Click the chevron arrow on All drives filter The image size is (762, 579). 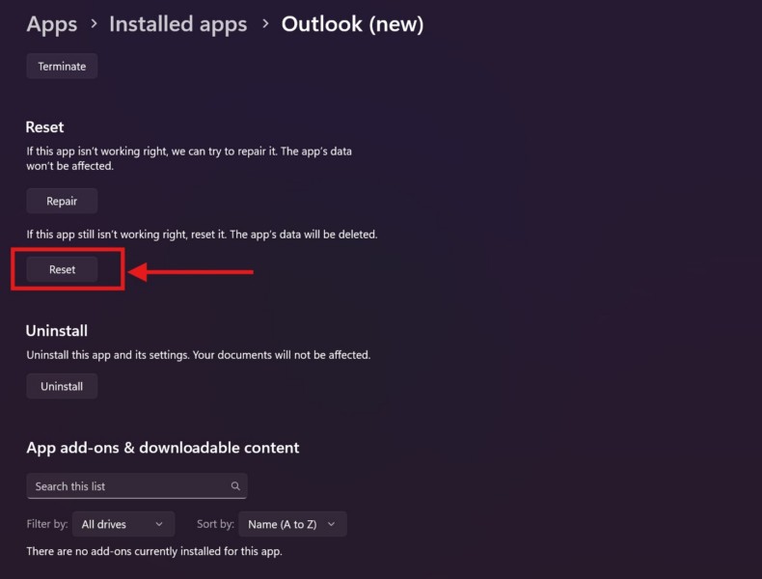tap(159, 524)
